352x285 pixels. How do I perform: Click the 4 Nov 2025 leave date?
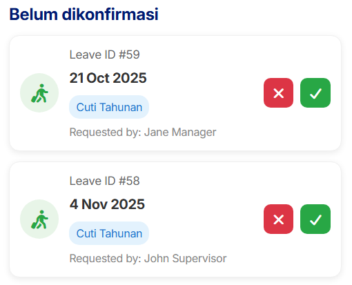[x=107, y=204]
